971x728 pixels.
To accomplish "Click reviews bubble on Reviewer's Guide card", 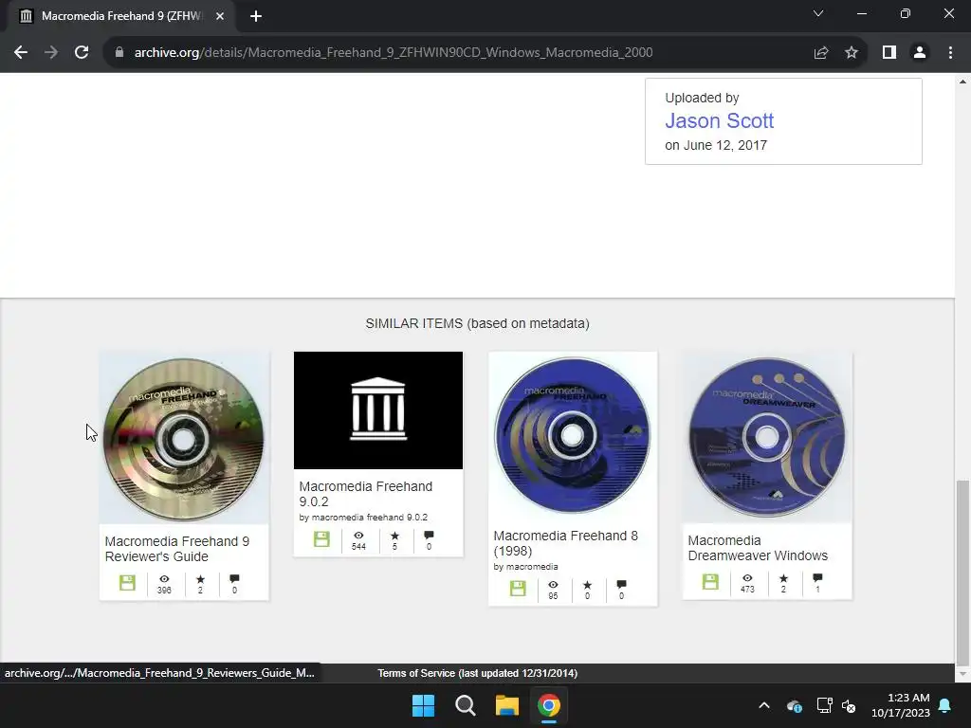I will [234, 579].
